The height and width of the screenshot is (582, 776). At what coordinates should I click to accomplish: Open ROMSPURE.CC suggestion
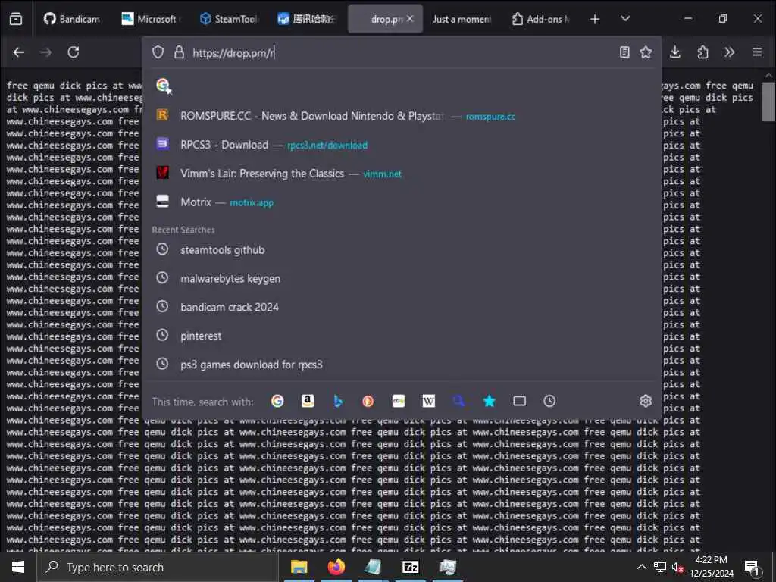[402, 116]
